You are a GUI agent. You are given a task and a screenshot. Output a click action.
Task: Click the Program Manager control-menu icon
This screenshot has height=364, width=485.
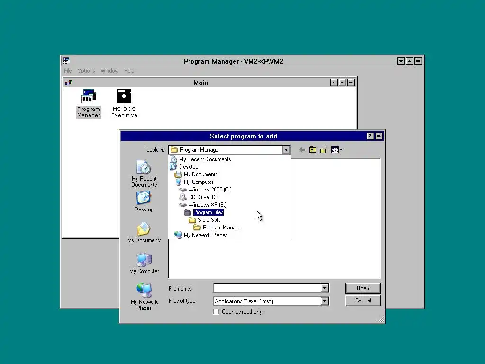point(65,61)
